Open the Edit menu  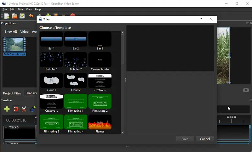tap(12, 9)
